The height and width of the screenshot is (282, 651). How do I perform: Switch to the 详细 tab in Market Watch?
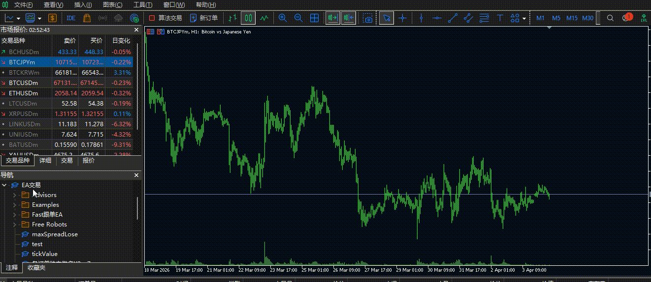click(x=45, y=161)
